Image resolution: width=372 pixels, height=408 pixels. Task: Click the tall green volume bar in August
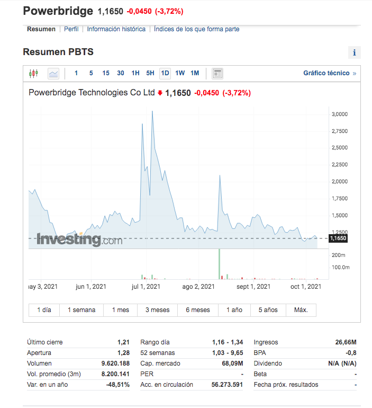tap(220, 264)
